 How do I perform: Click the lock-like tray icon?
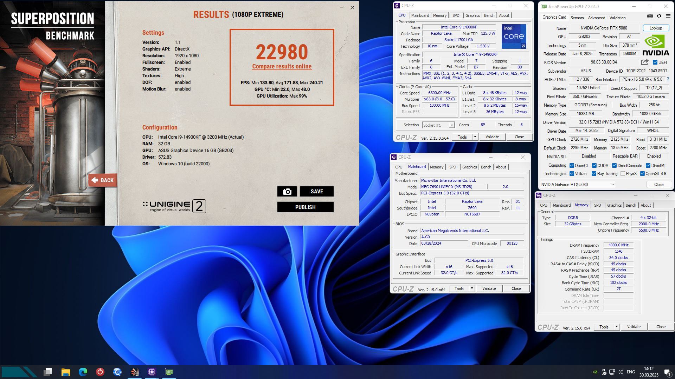click(604, 372)
